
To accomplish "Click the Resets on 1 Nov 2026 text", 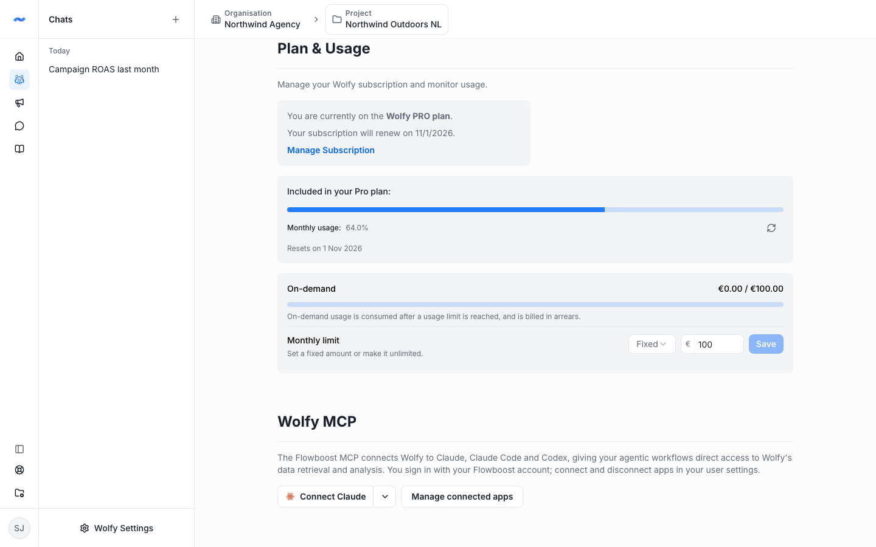I will (x=324, y=249).
